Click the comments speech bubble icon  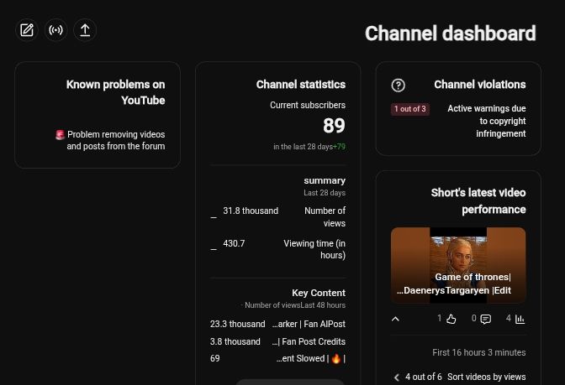[x=486, y=319]
